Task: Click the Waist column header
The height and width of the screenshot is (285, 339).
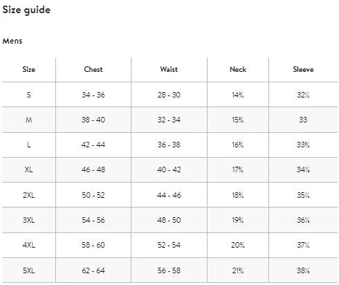Action: [169, 69]
